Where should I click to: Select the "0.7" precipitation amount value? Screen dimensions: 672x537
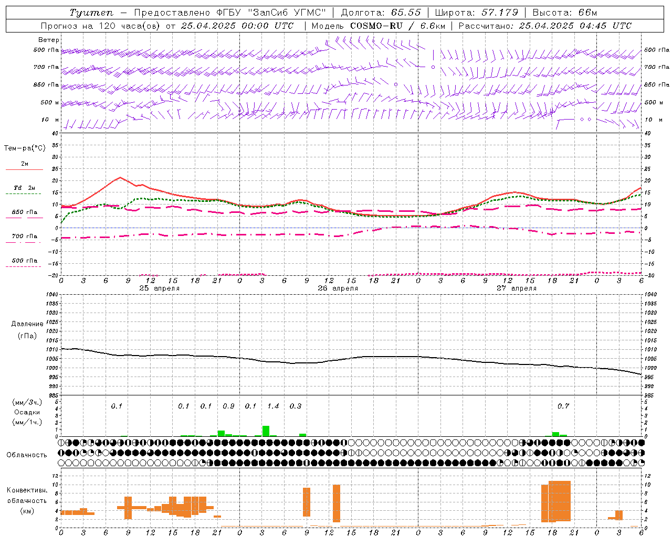[x=563, y=406]
